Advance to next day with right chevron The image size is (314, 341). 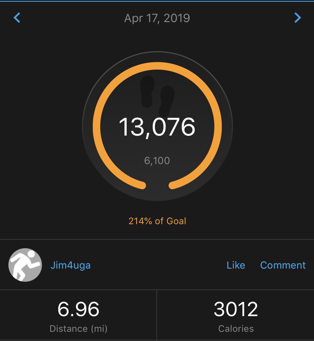coord(298,18)
